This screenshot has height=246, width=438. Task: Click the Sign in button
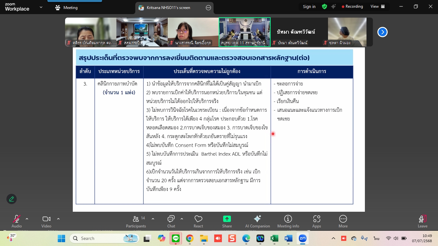309,6
